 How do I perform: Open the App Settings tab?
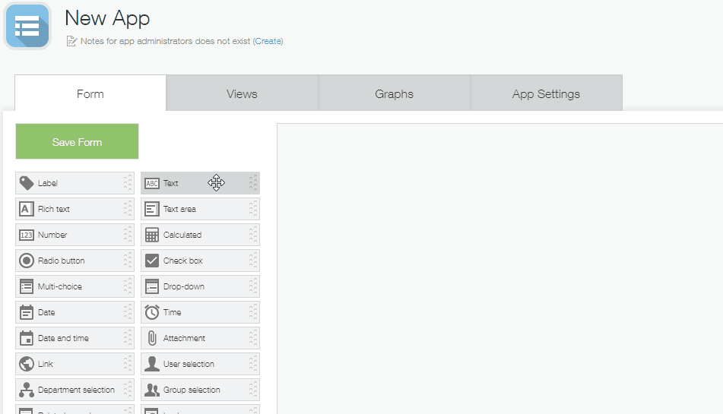click(x=546, y=94)
